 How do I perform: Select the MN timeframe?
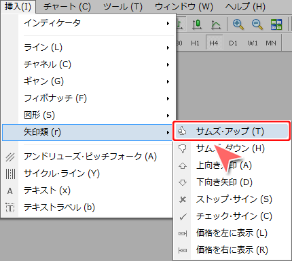point(271,43)
